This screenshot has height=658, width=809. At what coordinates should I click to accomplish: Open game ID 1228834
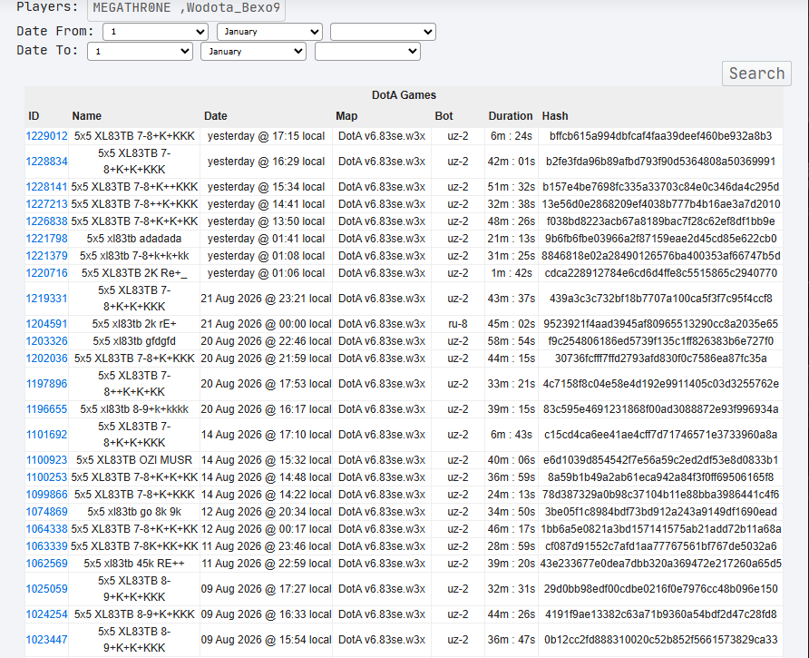46,162
